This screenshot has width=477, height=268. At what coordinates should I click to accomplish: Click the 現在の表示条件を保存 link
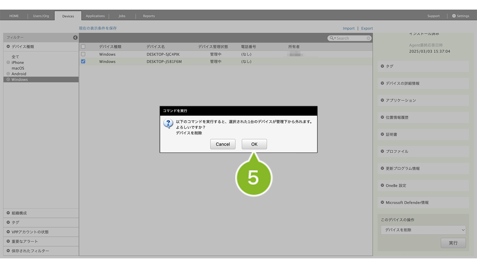point(98,28)
